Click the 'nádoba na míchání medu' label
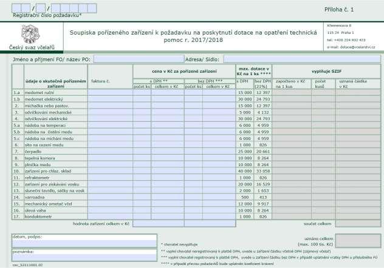 49,138
